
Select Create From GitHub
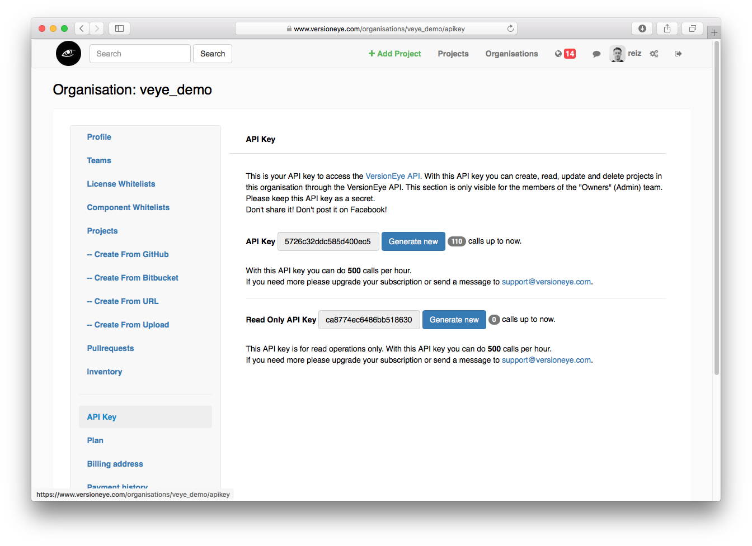pos(128,254)
